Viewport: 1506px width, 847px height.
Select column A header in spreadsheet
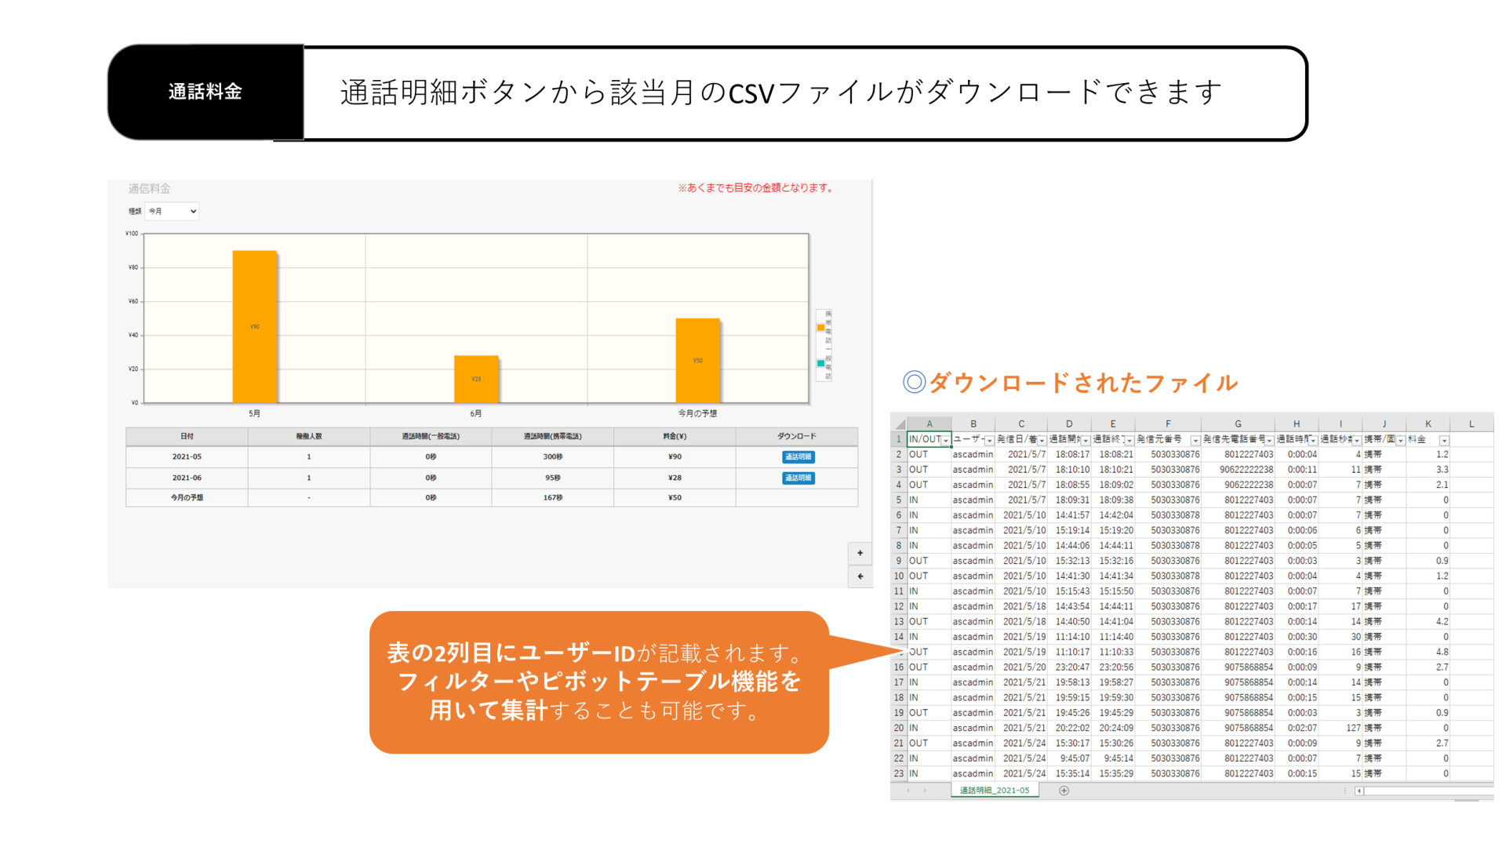(x=929, y=424)
